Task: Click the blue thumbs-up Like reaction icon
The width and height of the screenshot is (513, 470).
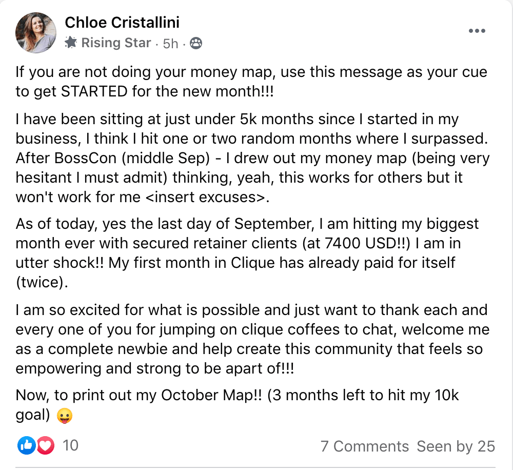Action: tap(27, 445)
